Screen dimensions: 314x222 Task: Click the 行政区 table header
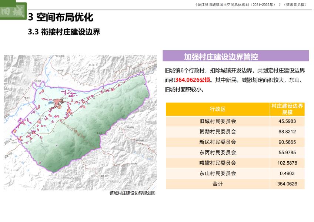coord(217,109)
